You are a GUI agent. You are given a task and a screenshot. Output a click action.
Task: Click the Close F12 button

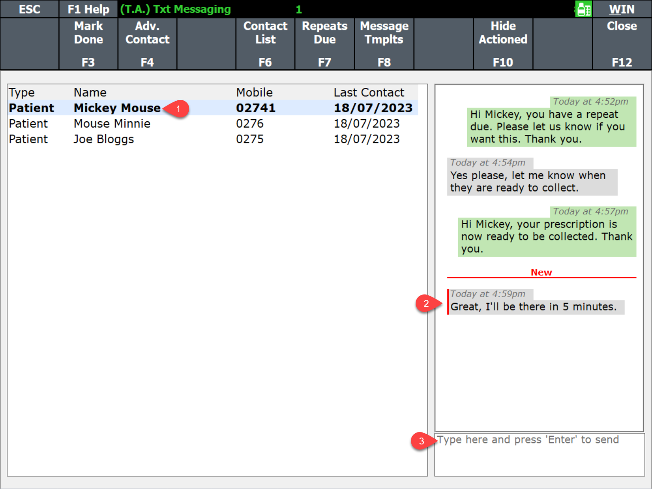622,44
